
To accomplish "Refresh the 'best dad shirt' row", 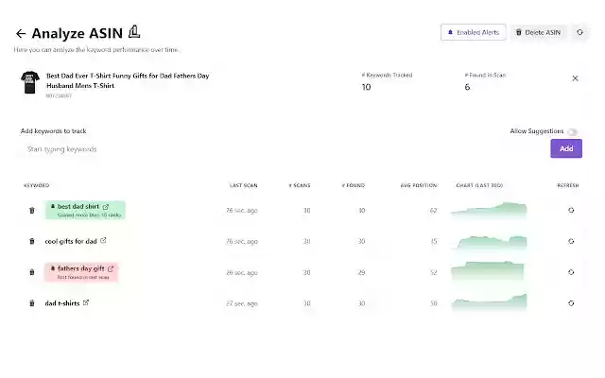I will pyautogui.click(x=571, y=210).
